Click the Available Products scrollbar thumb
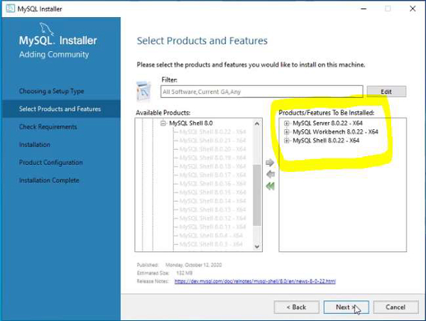Viewport: 426px width, 321px height. [x=257, y=195]
